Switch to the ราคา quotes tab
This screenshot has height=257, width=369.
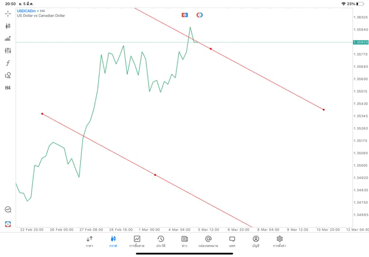89,241
